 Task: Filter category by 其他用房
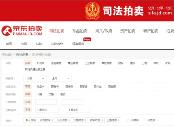tap(107, 63)
